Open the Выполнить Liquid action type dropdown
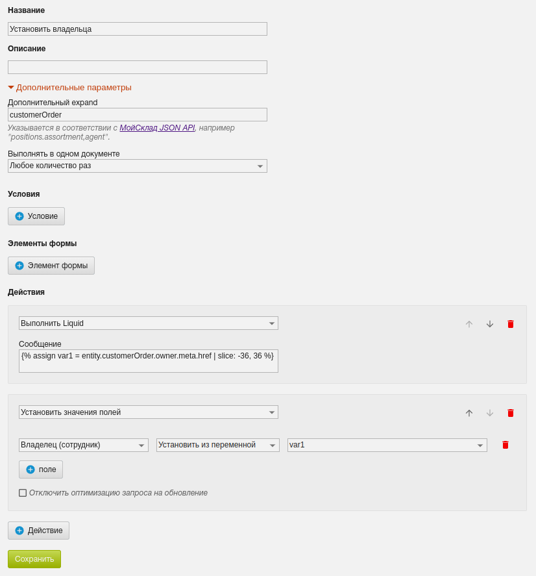The image size is (536, 576). coord(149,323)
